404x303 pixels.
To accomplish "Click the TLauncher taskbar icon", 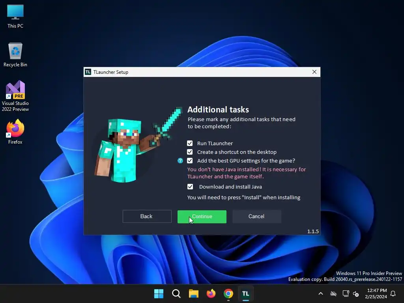I will (x=245, y=294).
